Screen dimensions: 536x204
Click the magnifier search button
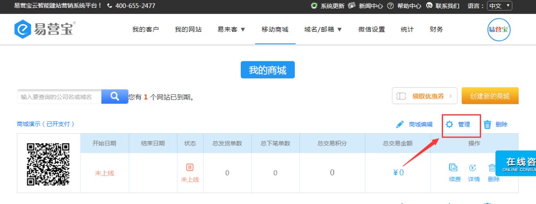[114, 96]
